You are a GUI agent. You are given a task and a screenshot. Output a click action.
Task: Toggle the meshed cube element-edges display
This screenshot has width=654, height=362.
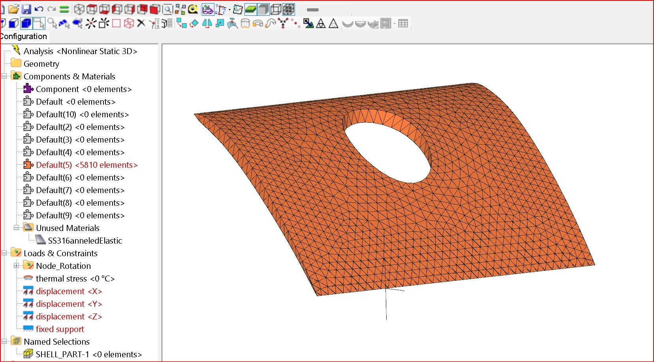click(x=289, y=9)
